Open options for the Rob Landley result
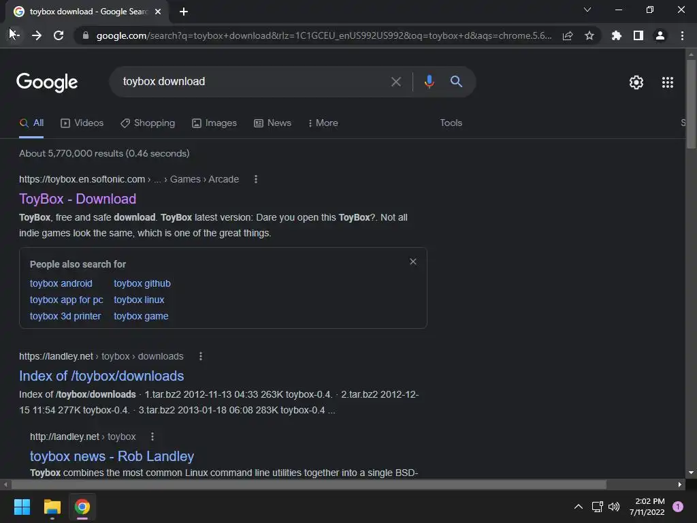Screen dimensions: 697x523 coord(152,437)
